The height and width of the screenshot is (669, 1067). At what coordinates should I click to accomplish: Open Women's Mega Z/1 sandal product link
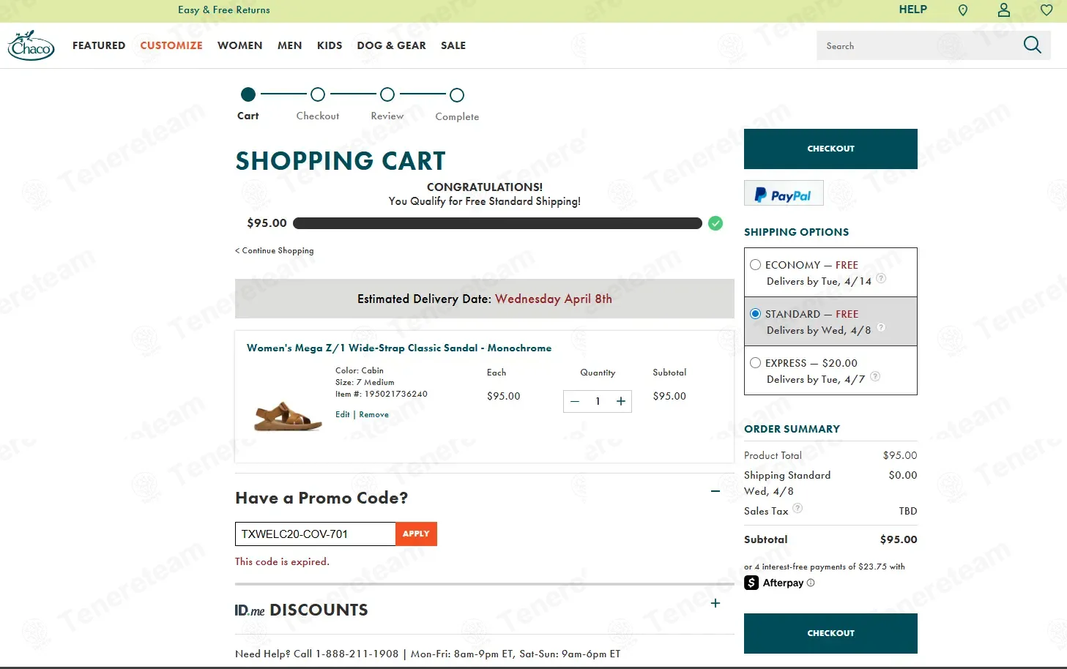pyautogui.click(x=399, y=348)
